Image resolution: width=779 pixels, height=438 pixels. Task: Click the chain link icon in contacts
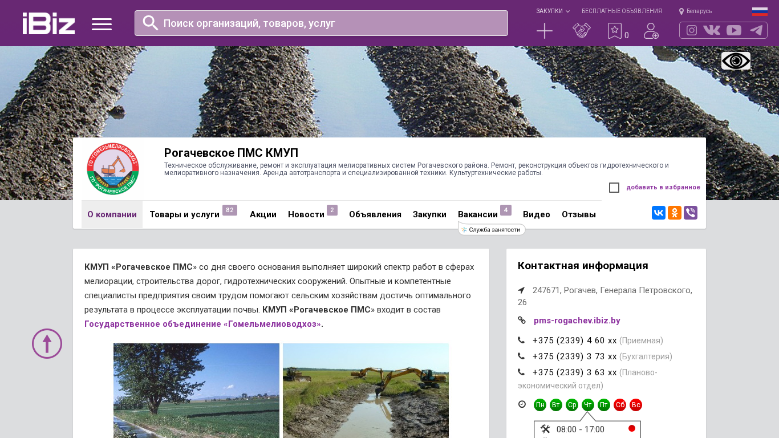point(522,321)
